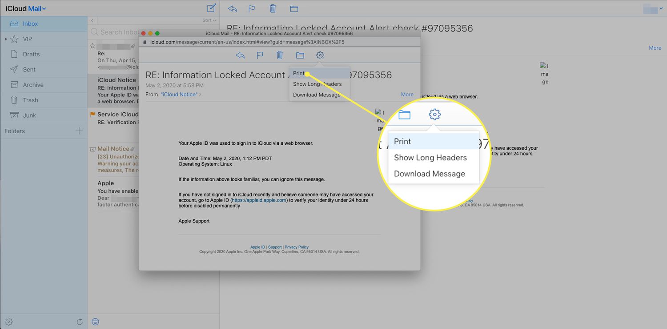This screenshot has width=667, height=329.
Task: Click flag icon in main window toolbar
Action: (x=252, y=8)
